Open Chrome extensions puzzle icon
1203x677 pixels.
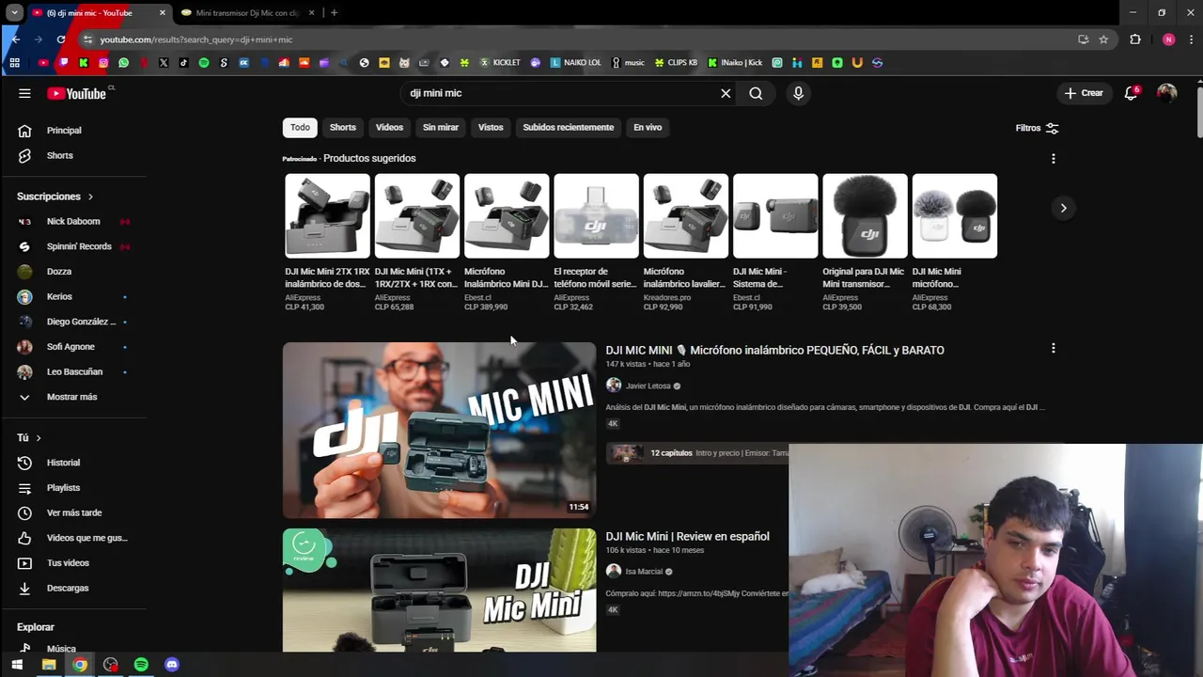pyautogui.click(x=1135, y=39)
